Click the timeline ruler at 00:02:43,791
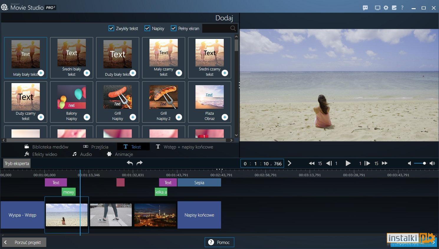 [221, 175]
